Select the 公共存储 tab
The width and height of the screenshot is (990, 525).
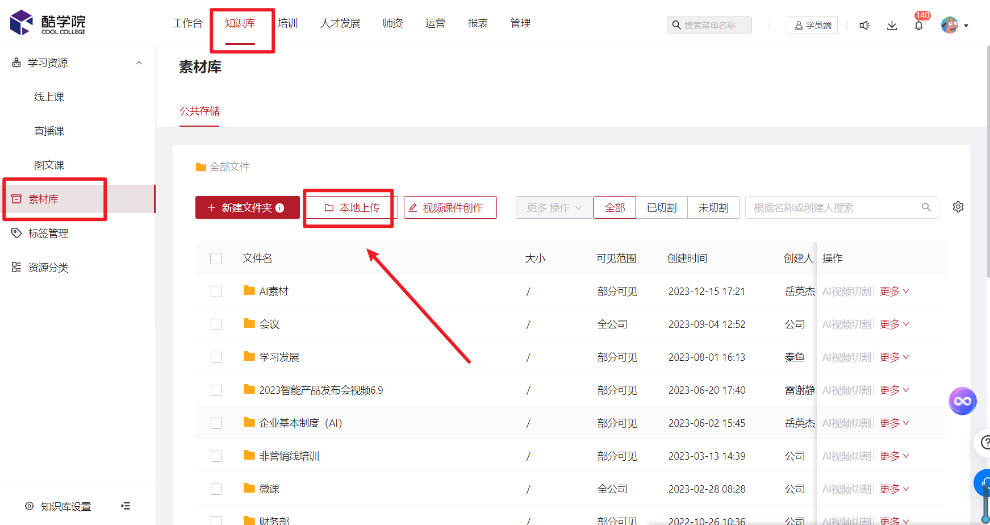(199, 111)
